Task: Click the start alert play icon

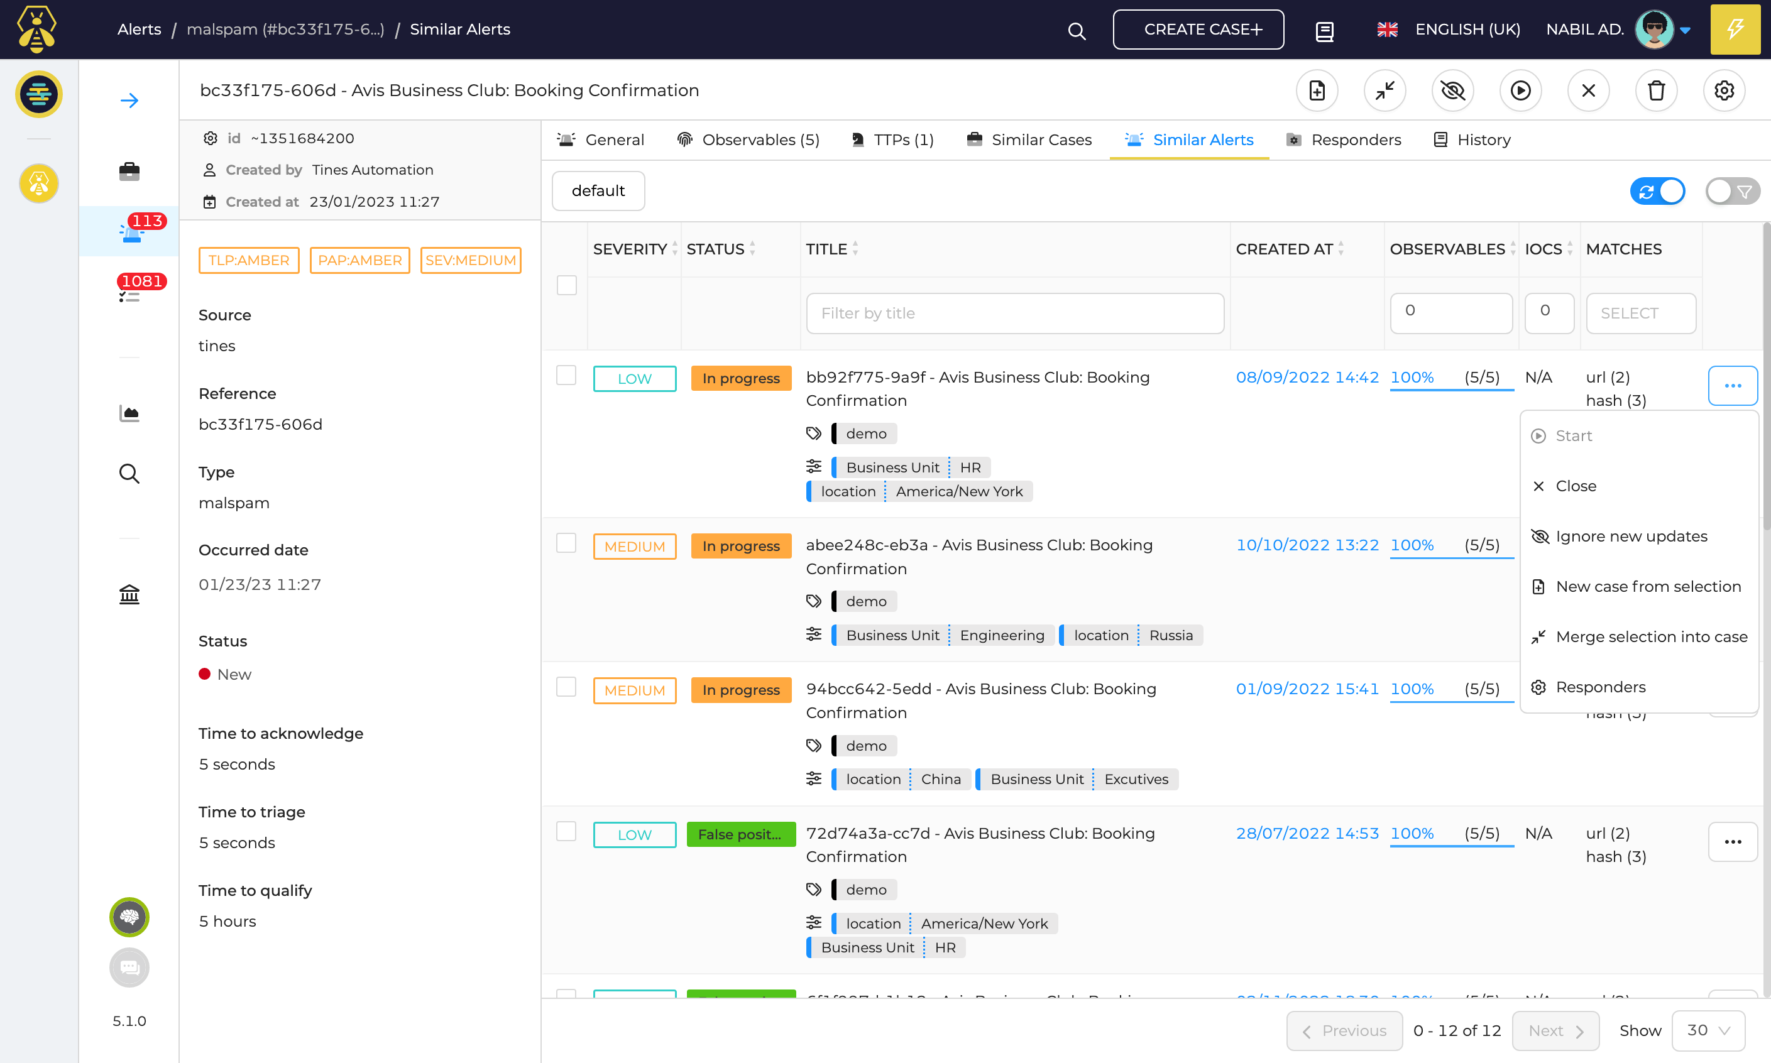Action: coord(1520,91)
